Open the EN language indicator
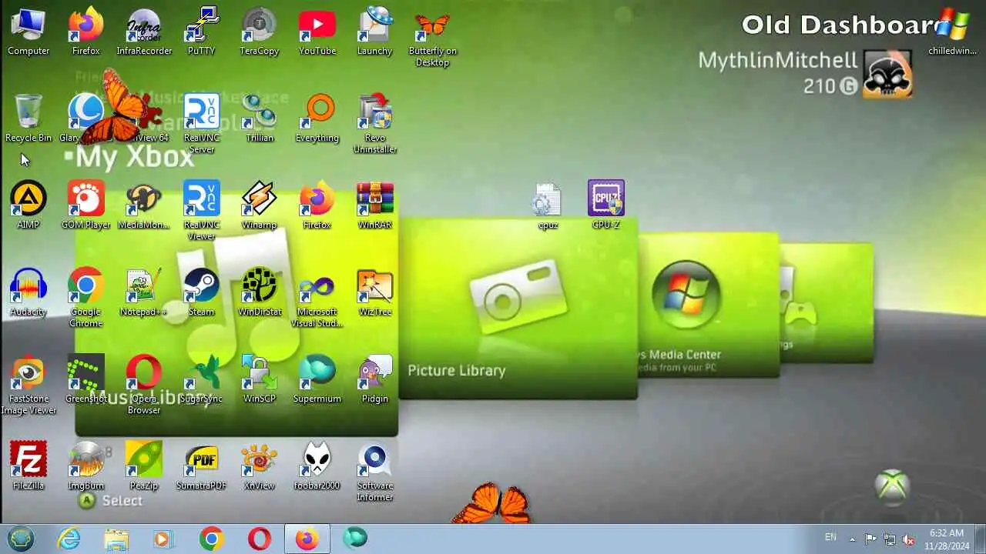 (830, 537)
